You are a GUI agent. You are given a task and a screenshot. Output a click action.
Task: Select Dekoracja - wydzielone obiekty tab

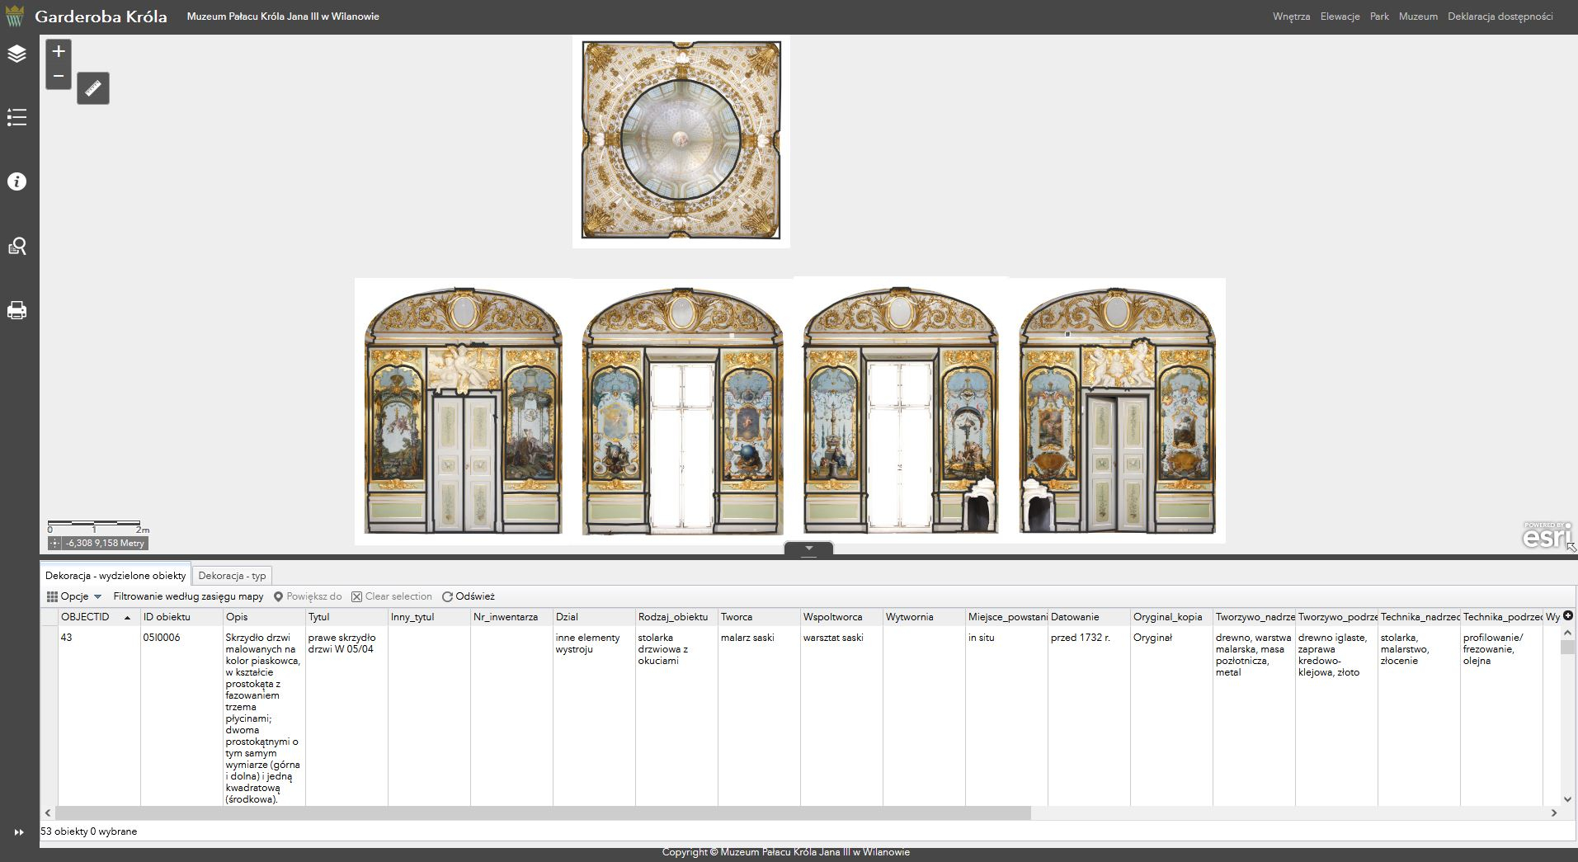pyautogui.click(x=115, y=576)
